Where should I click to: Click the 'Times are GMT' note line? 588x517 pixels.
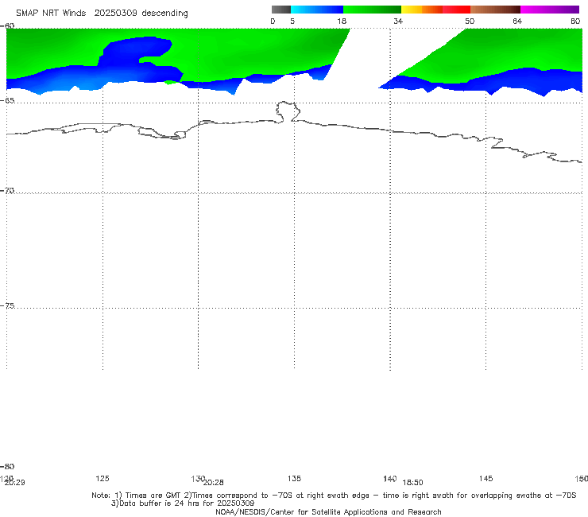334,496
